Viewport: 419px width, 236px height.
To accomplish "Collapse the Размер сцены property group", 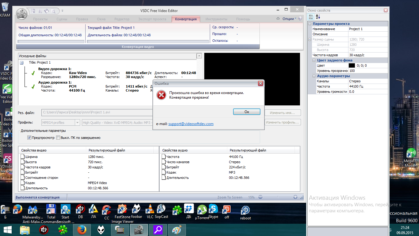I will (x=310, y=39).
